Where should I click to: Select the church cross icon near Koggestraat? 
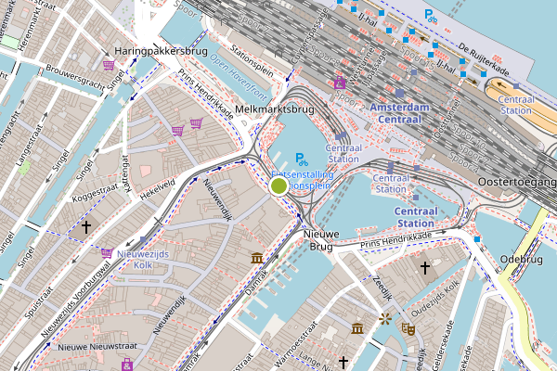pos(86,227)
